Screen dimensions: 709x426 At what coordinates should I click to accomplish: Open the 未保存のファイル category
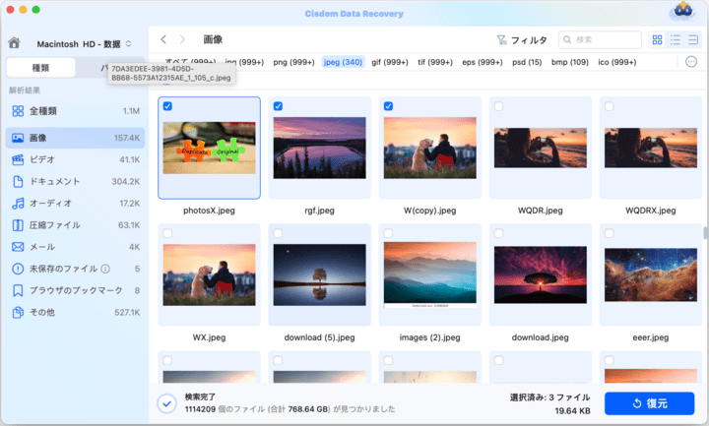click(75, 269)
